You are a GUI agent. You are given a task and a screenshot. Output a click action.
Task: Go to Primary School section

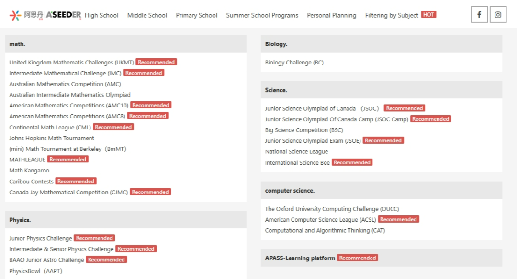coord(196,15)
